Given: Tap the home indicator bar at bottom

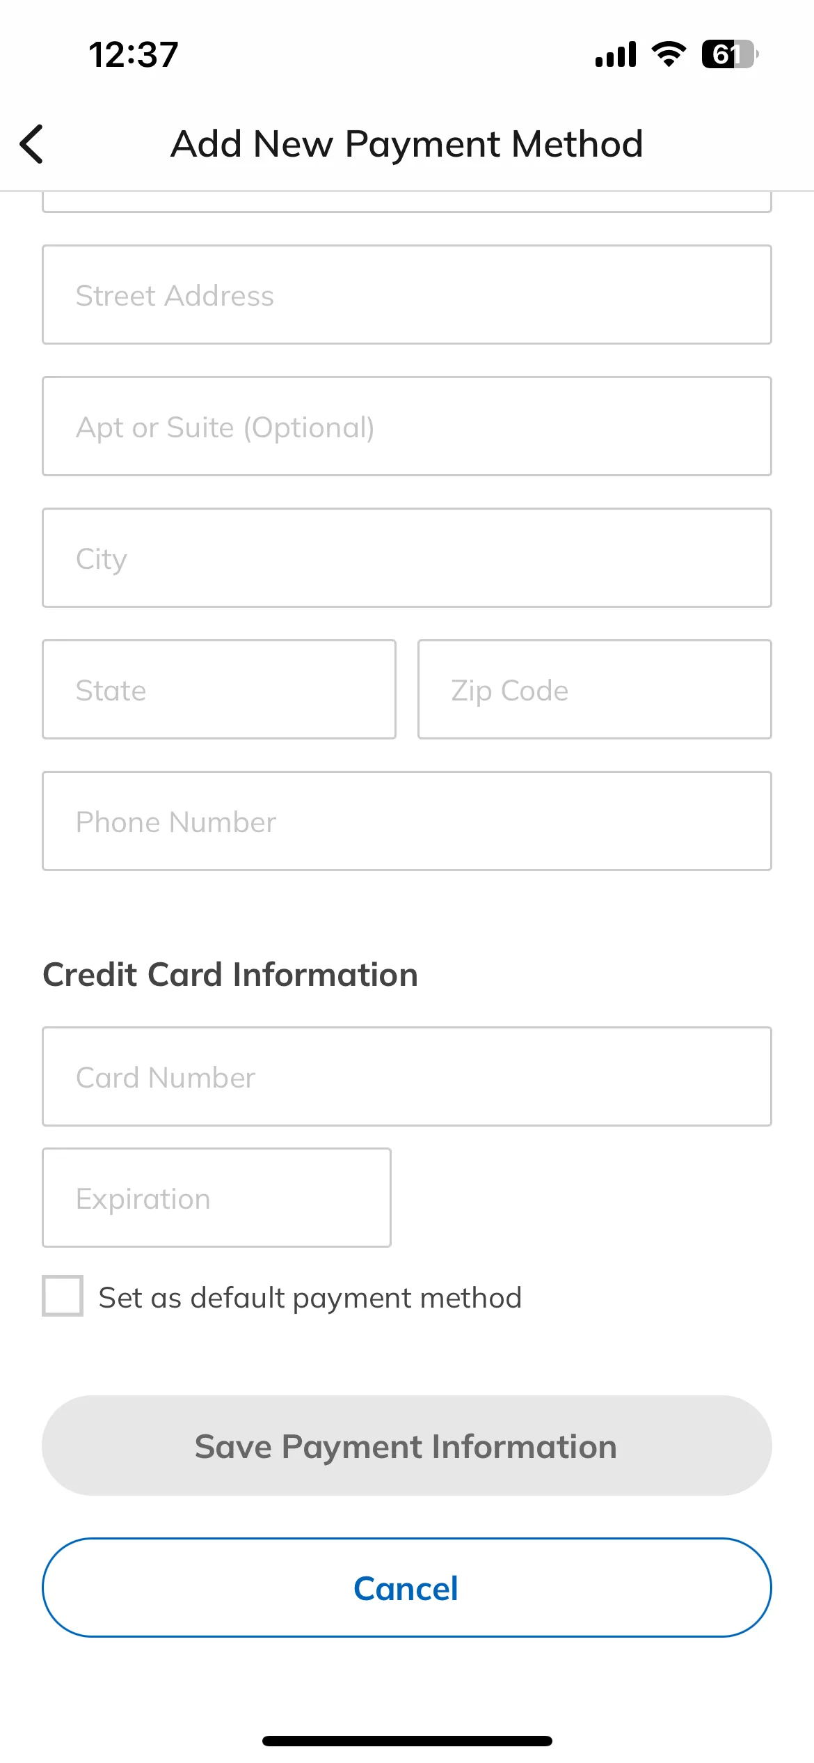Looking at the screenshot, I should 407,1741.
